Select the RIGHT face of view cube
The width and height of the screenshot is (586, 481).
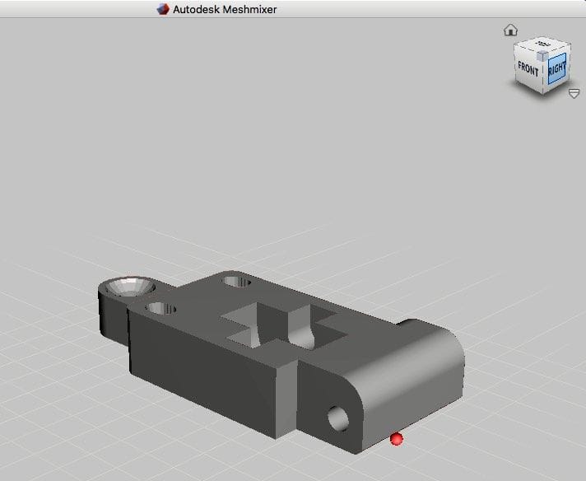click(556, 69)
